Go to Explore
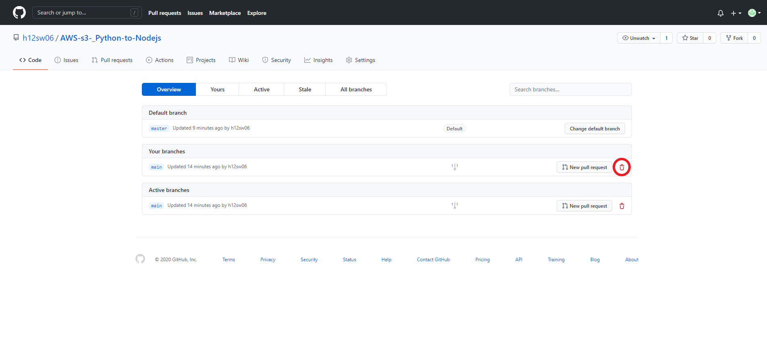The height and width of the screenshot is (357, 767). pyautogui.click(x=257, y=13)
